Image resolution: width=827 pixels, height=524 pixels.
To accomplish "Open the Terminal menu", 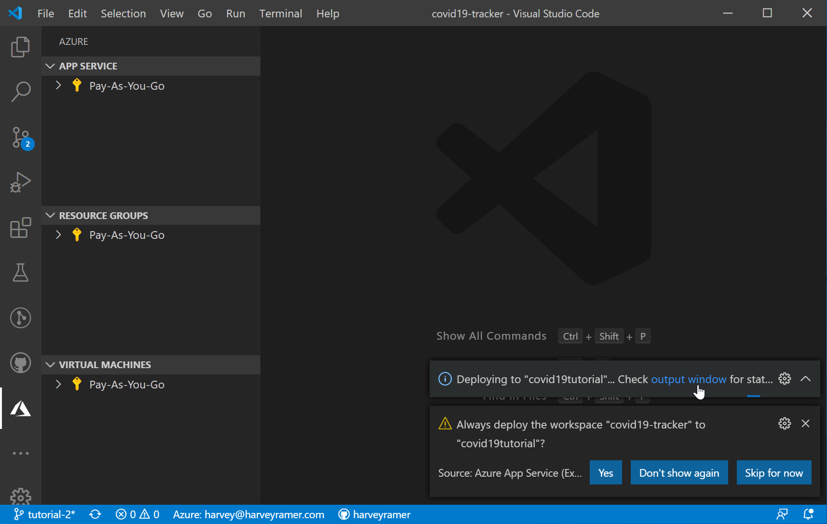I will [x=281, y=14].
